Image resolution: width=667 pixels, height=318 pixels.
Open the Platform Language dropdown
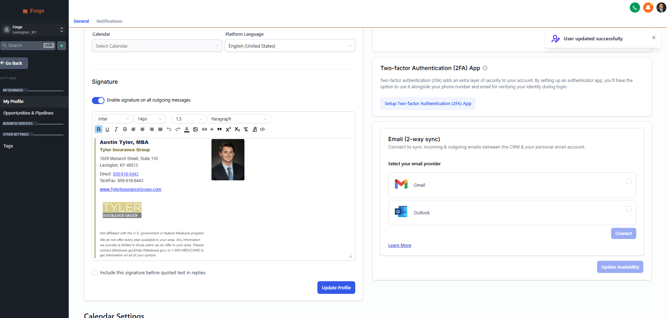[290, 46]
